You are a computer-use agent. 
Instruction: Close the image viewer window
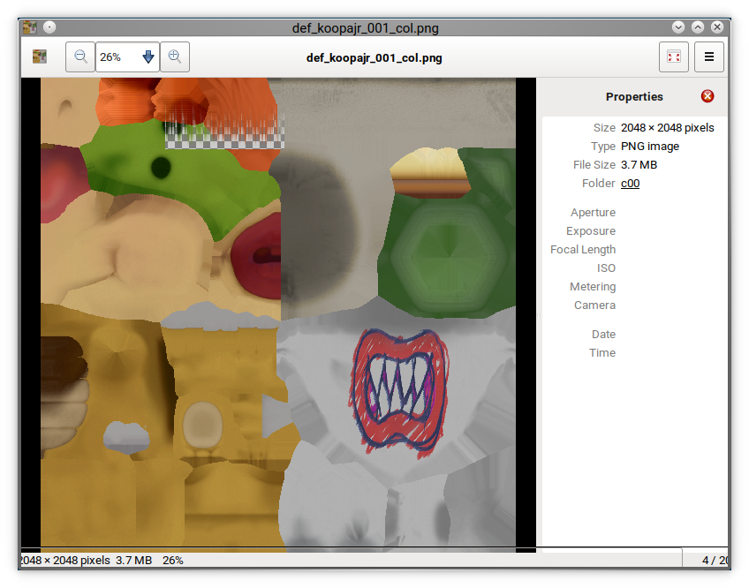pos(717,27)
